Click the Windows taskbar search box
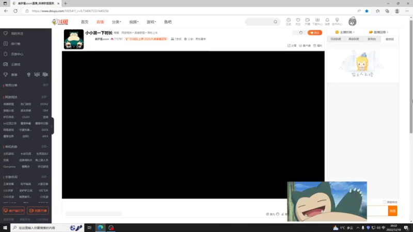The height and width of the screenshot is (232, 413). tap(47, 227)
